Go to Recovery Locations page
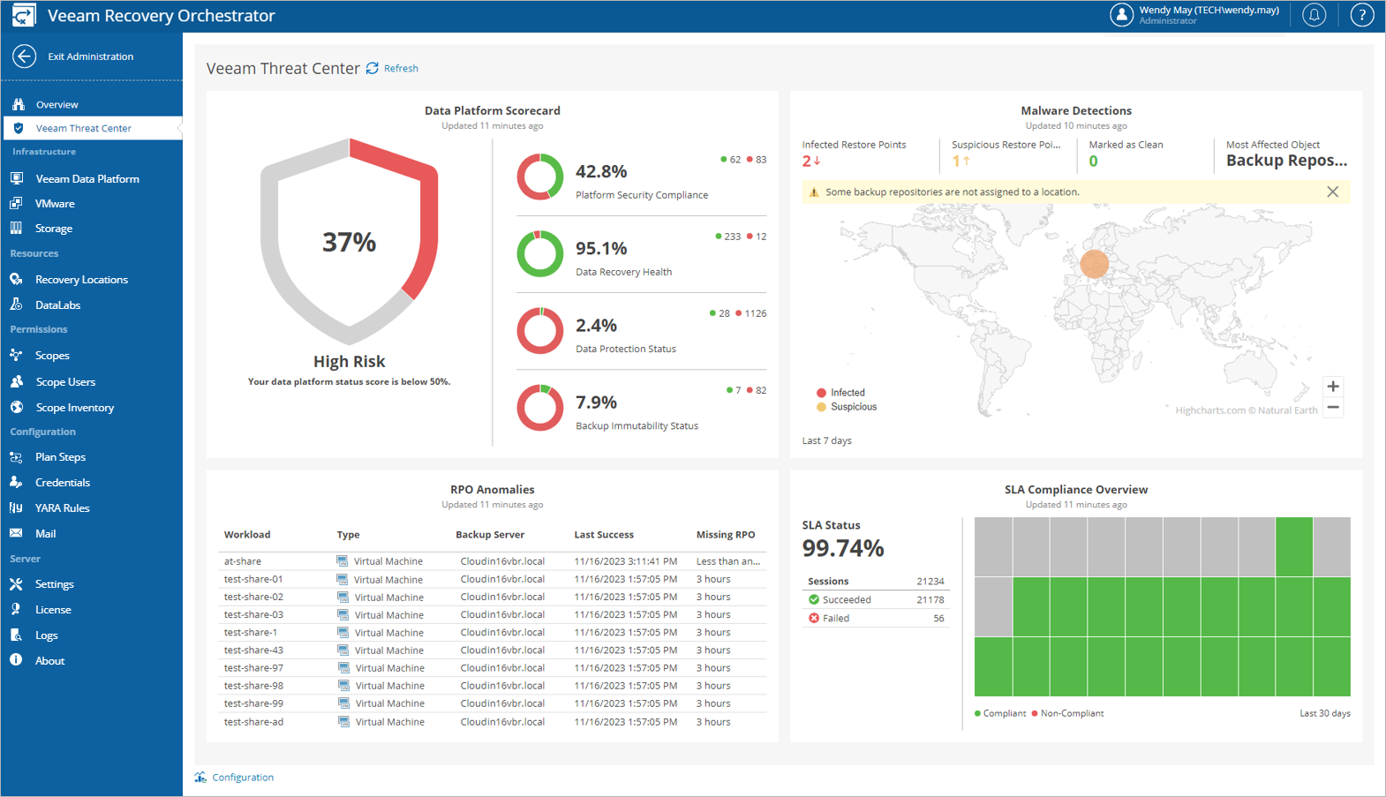The height and width of the screenshot is (797, 1386). (81, 280)
